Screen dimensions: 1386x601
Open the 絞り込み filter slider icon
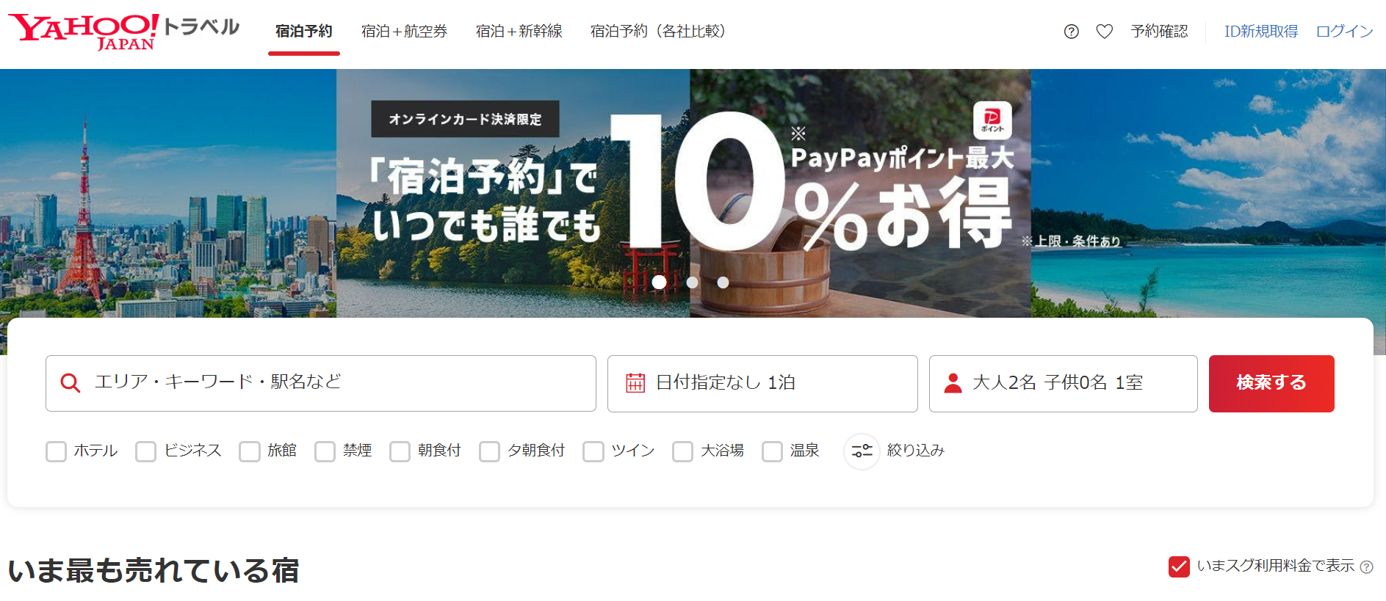(x=862, y=451)
